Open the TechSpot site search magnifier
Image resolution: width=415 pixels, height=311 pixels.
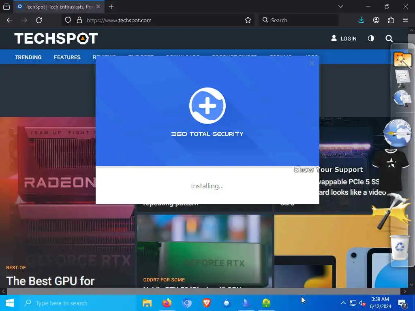tap(389, 38)
